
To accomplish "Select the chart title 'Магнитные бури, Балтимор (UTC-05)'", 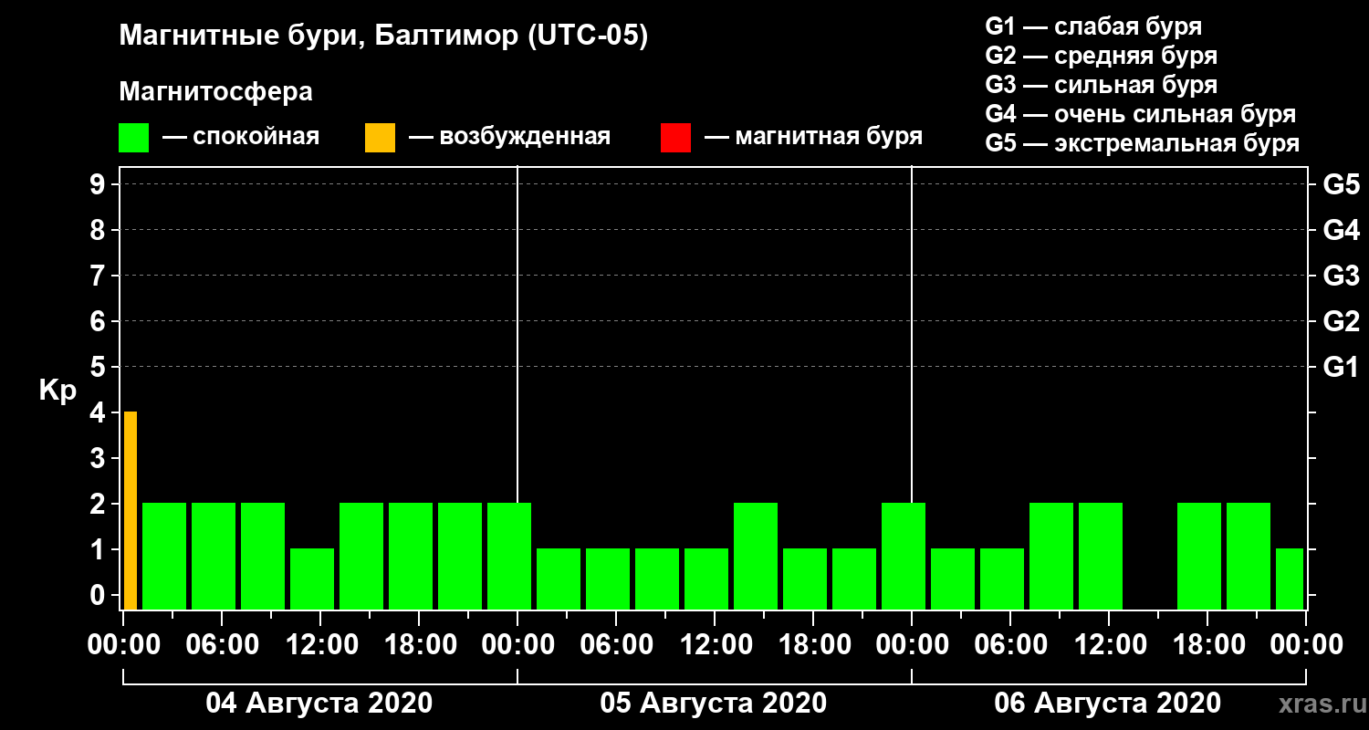I will click(x=383, y=37).
